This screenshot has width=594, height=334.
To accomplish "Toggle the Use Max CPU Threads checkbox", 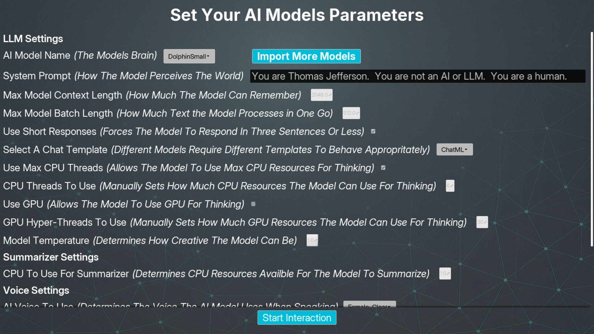I will point(383,168).
